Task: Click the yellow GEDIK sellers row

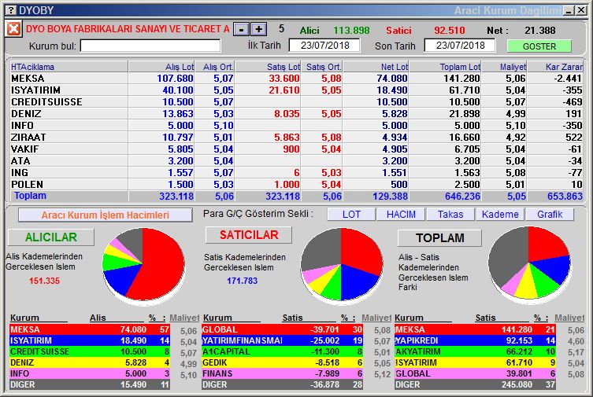Action: tap(282, 362)
